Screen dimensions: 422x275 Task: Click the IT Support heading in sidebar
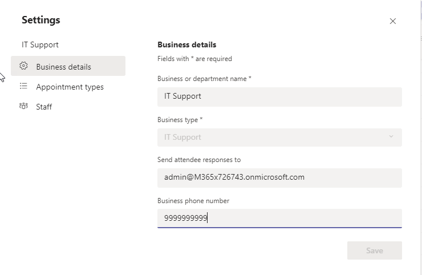point(40,45)
